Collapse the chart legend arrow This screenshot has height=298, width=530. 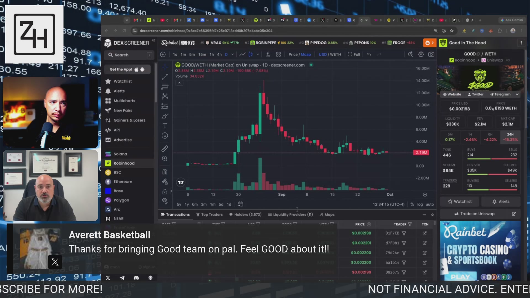pos(179,83)
